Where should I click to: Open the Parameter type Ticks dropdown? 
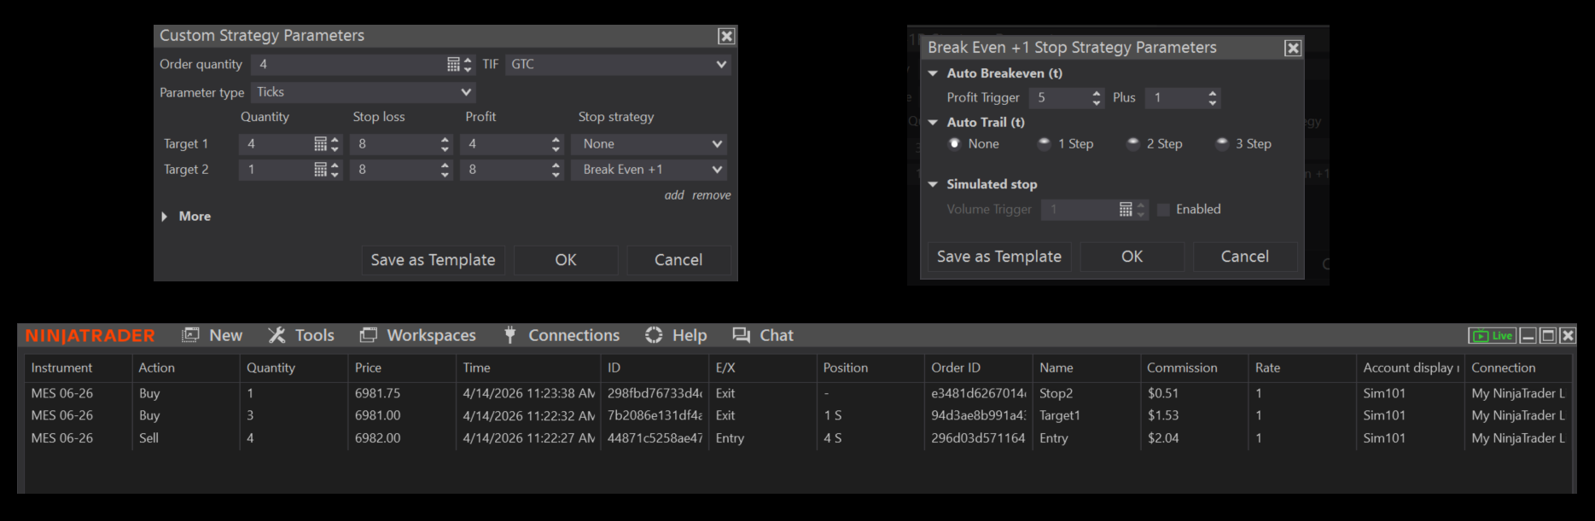(x=363, y=92)
